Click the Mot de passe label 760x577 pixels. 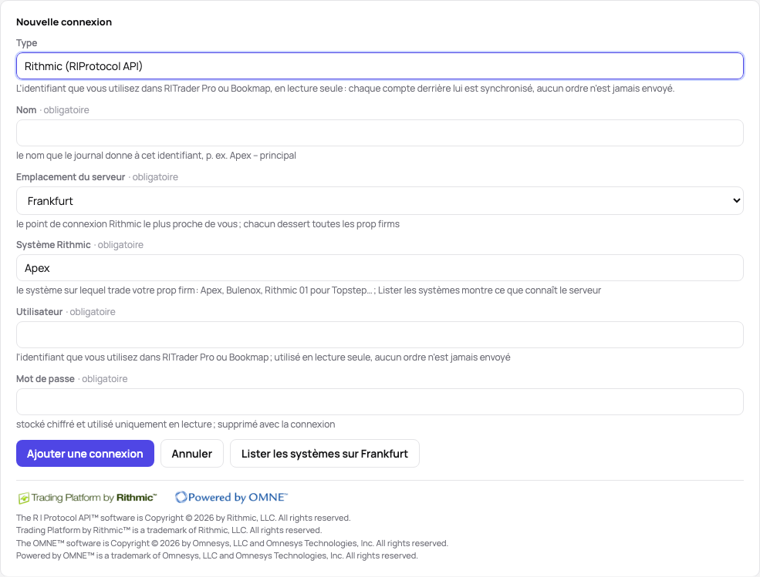(x=46, y=379)
